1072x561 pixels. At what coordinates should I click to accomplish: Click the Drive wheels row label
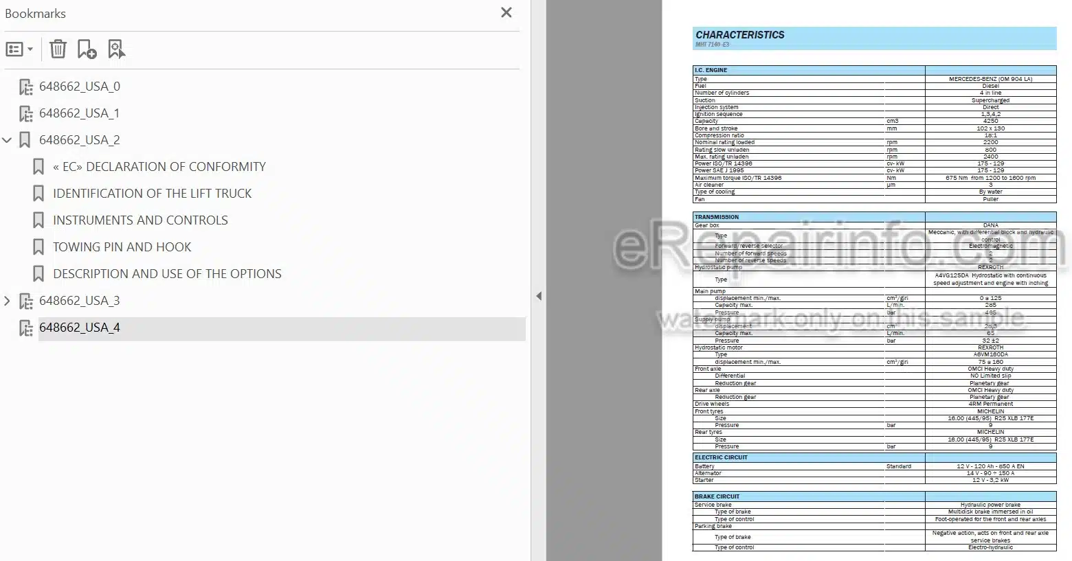pyautogui.click(x=712, y=404)
